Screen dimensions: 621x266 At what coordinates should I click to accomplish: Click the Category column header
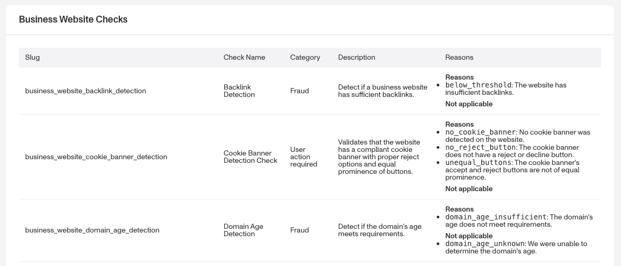[x=305, y=58]
